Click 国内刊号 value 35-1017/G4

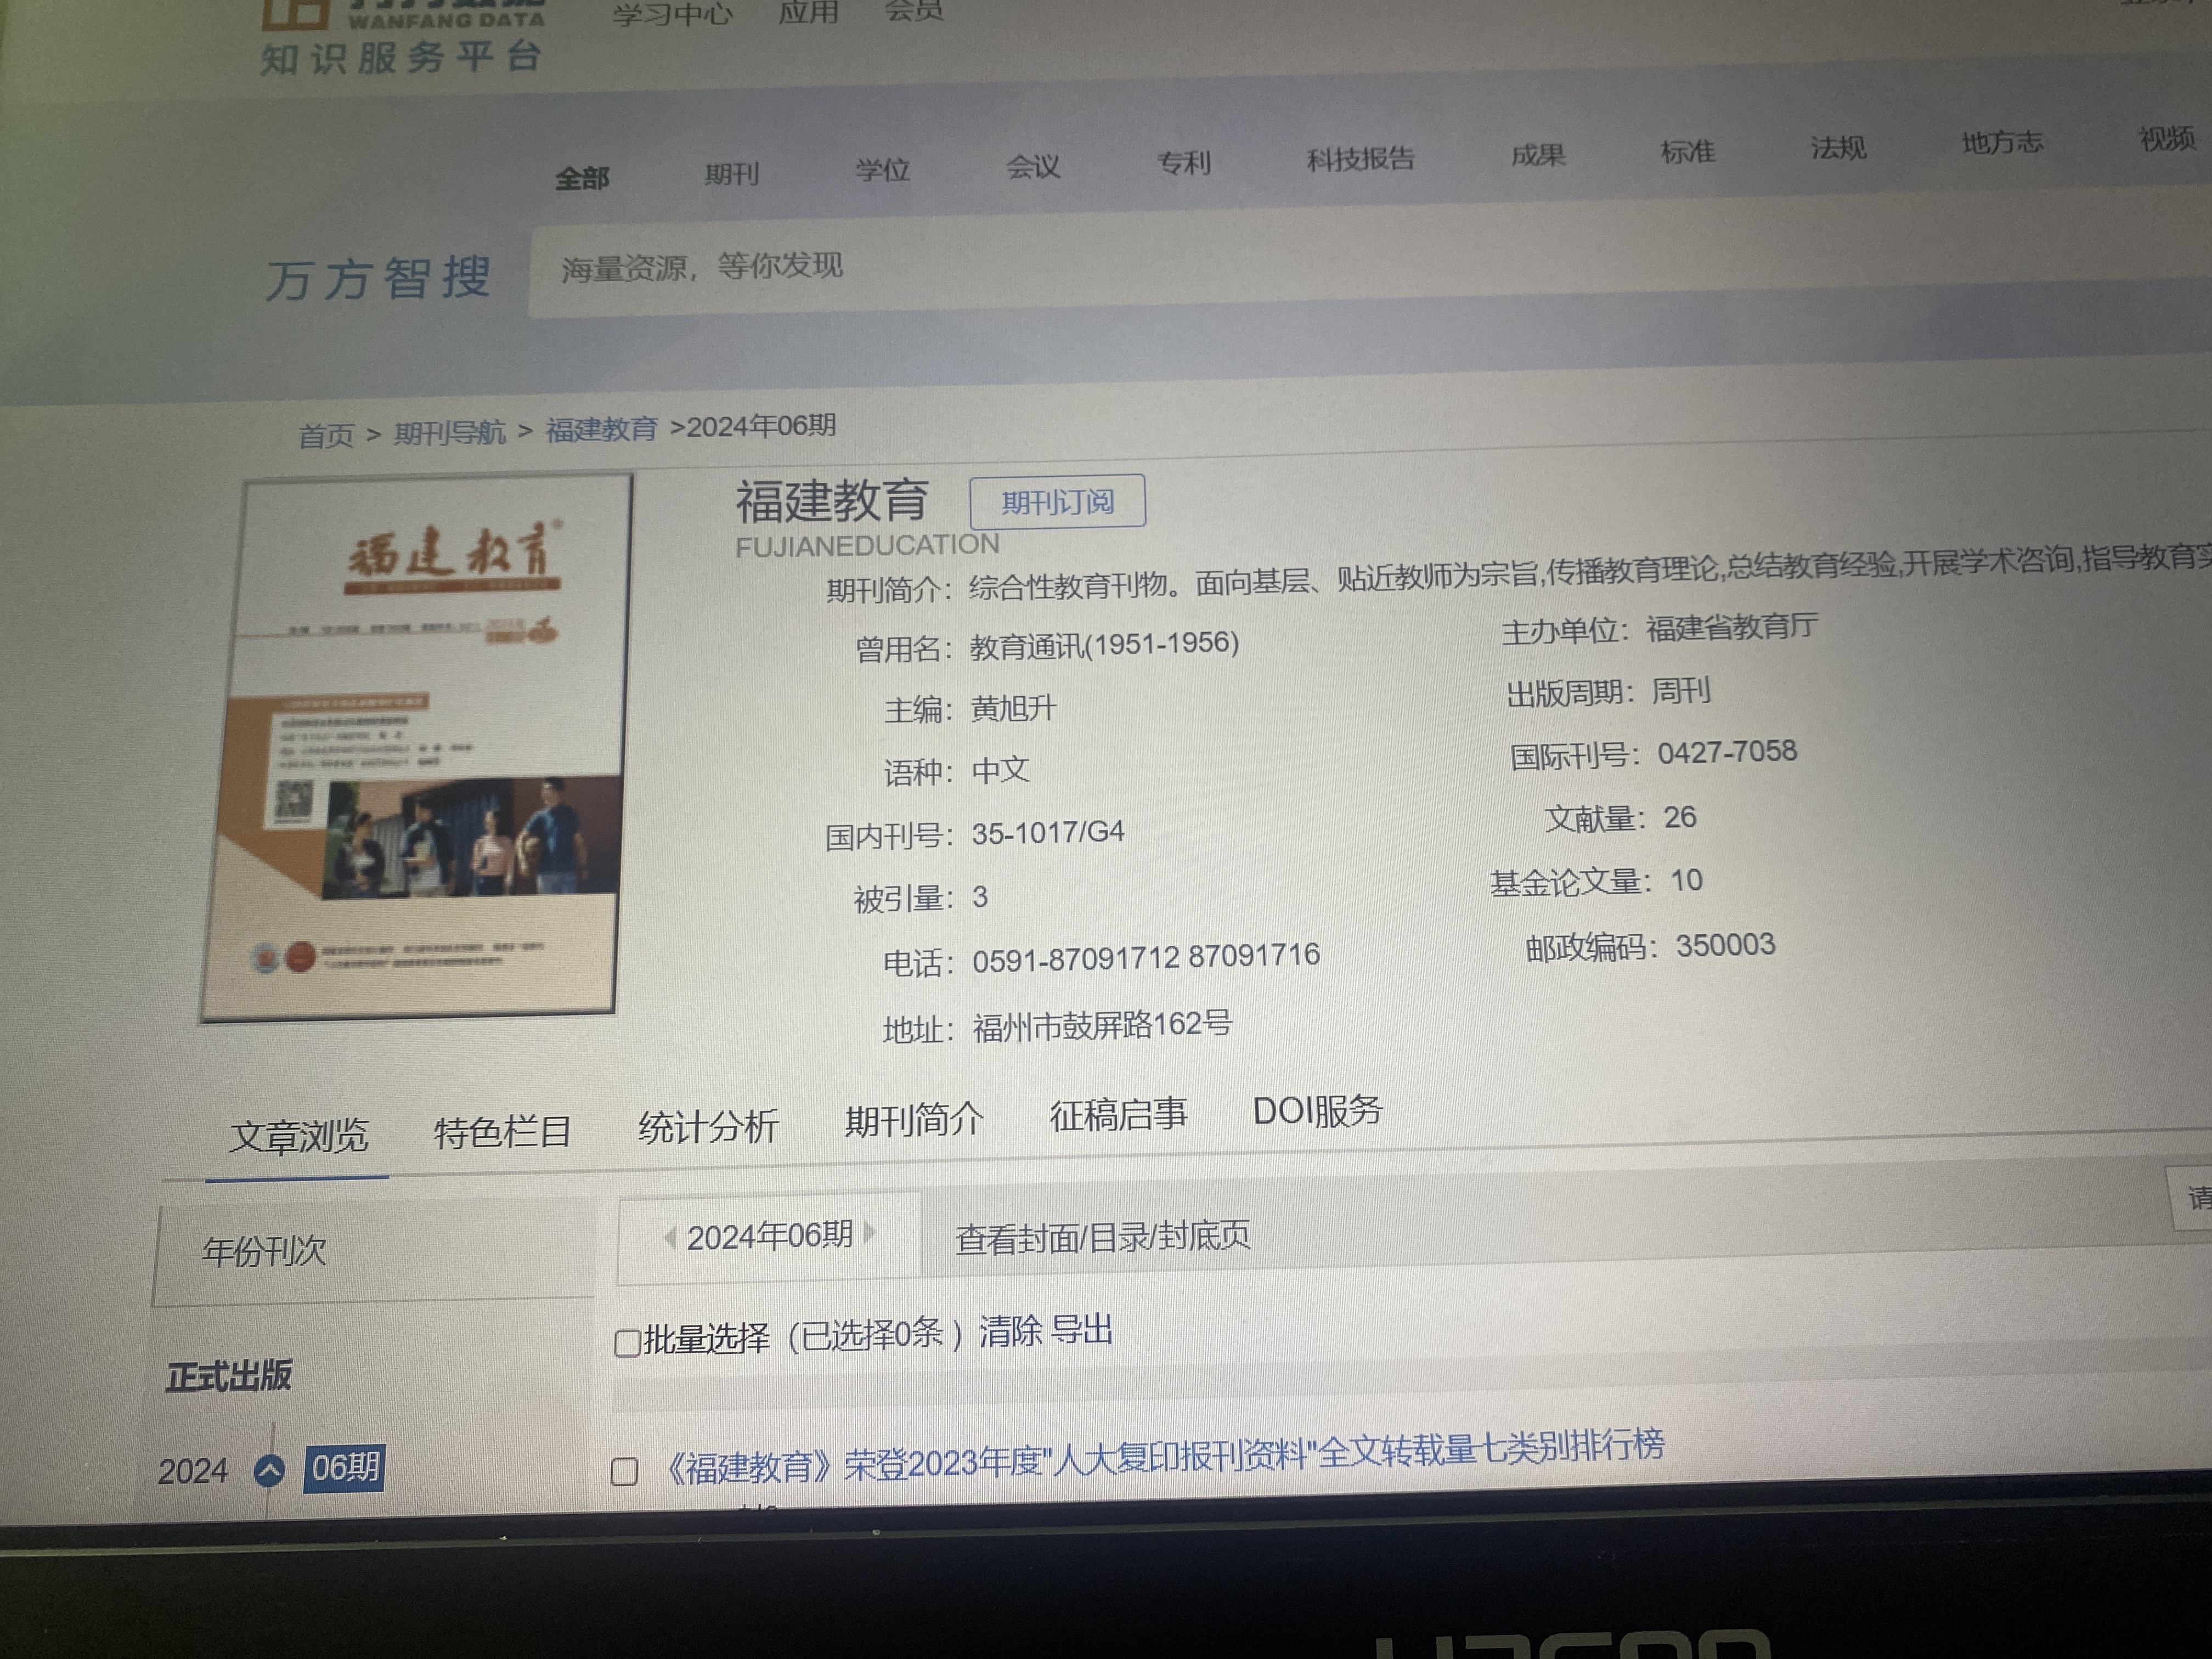[1048, 832]
